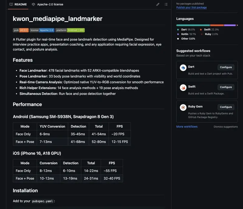Click Real-time Camera Analysis bullet
The height and width of the screenshot is (209, 243).
coord(92,82)
